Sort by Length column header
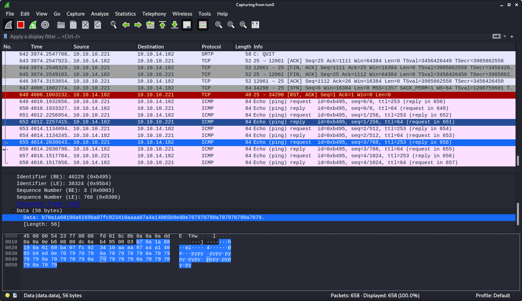Viewport: 522px width, 301px height. pyautogui.click(x=243, y=47)
